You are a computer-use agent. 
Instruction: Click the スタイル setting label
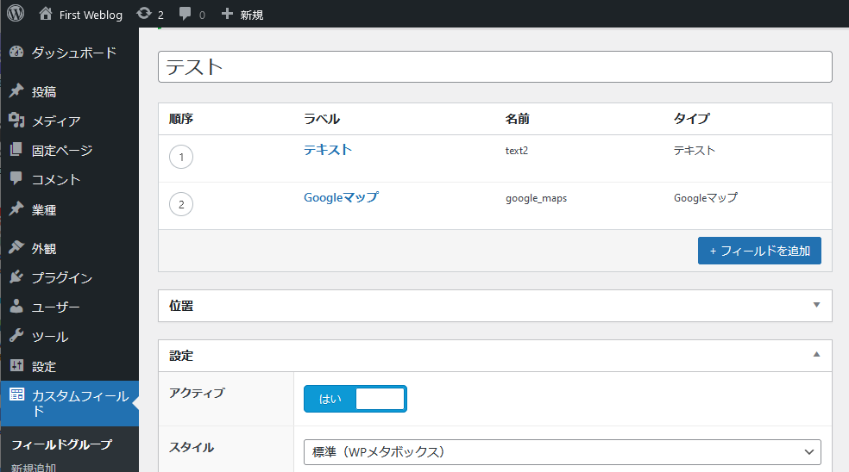192,447
